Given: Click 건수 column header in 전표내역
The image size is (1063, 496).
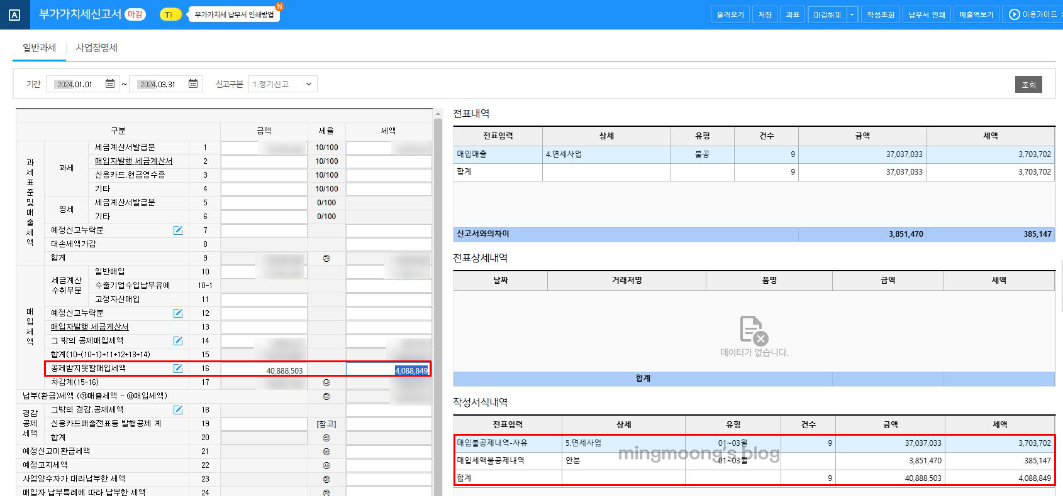Looking at the screenshot, I should pyautogui.click(x=766, y=136).
